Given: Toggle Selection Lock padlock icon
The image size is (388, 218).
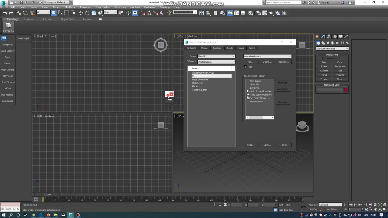Looking at the screenshot, I should coord(220,205).
